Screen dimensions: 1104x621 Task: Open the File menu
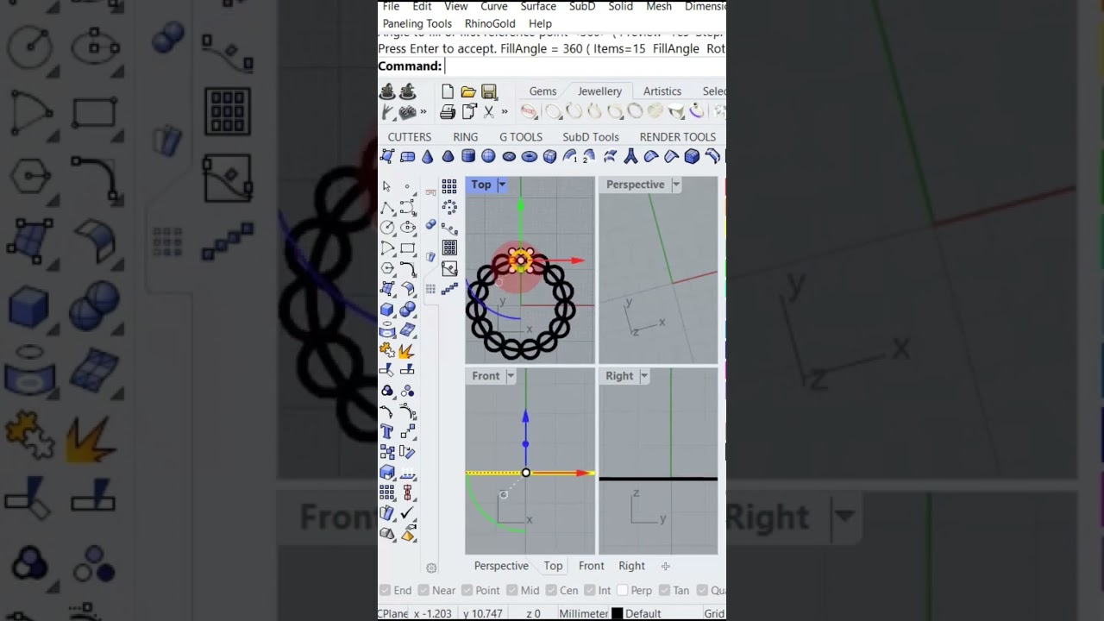point(391,6)
